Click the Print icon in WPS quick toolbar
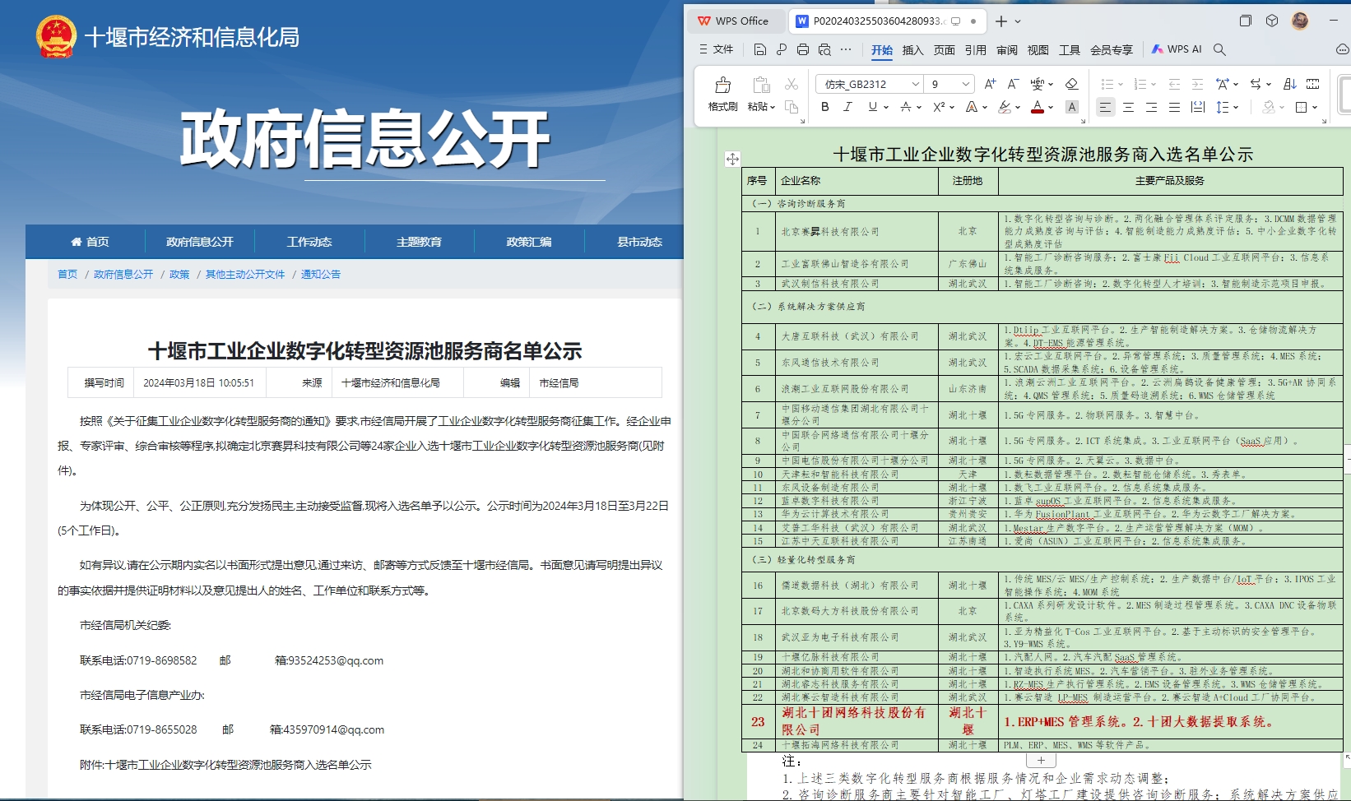 (x=803, y=49)
